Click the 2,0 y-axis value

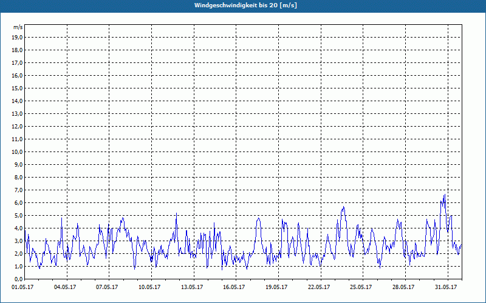[18, 253]
